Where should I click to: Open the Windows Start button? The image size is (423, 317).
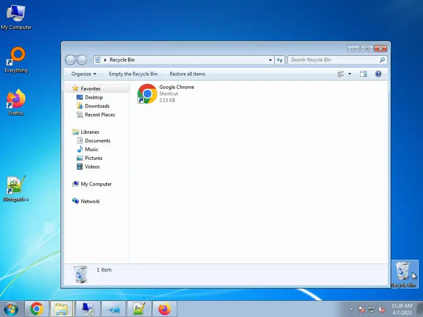coord(11,309)
